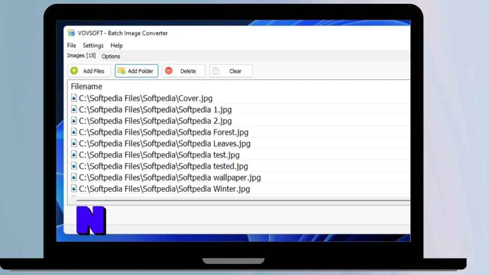Screen dimensions: 489x275
Task: Click the Add Folder button label
Action: pos(140,71)
